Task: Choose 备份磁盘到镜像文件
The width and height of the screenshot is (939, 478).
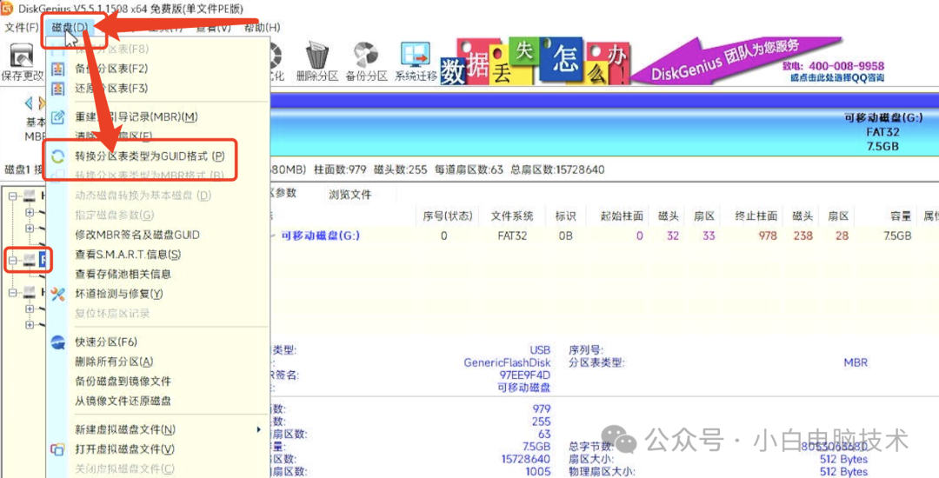Action: [x=123, y=382]
